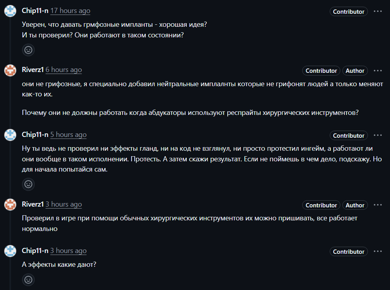Click Contributor badge on the last comment

(x=349, y=252)
